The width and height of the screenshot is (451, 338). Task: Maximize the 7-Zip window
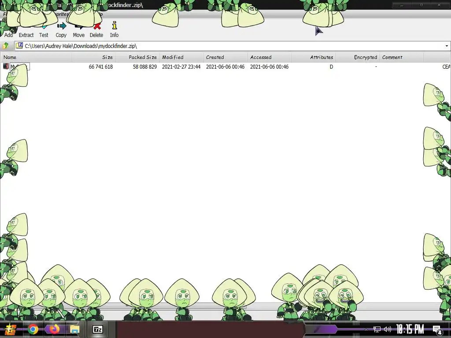pos(421,5)
